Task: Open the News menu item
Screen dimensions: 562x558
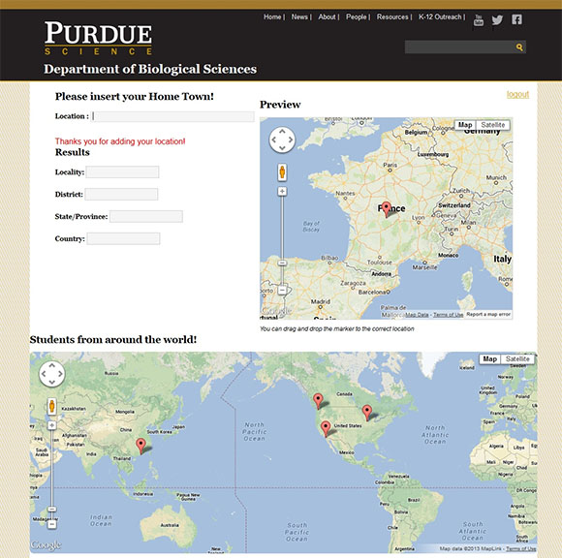Action: (299, 16)
